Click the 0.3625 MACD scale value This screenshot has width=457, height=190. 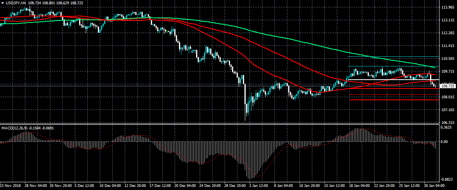(x=446, y=127)
